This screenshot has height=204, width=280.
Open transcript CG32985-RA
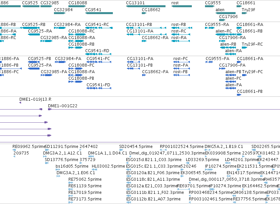point(54,38)
